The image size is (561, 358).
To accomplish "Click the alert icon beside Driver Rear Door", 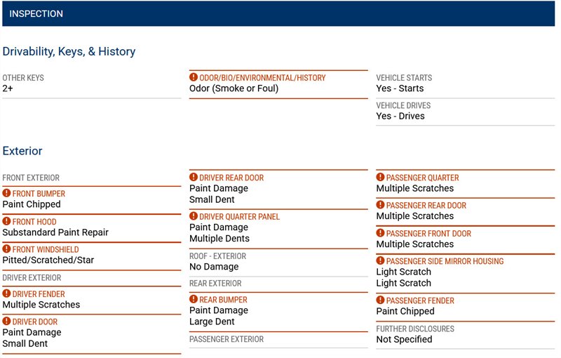I will pos(194,178).
